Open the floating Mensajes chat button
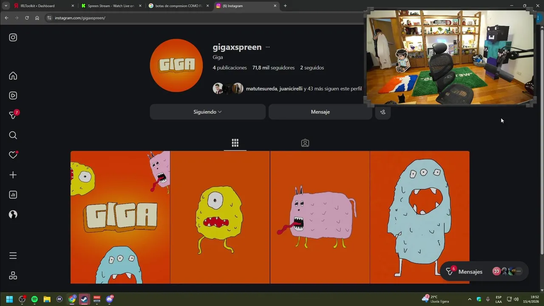 [x=484, y=271]
